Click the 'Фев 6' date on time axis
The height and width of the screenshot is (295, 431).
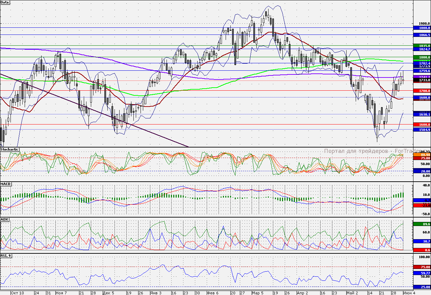[x=213, y=293]
